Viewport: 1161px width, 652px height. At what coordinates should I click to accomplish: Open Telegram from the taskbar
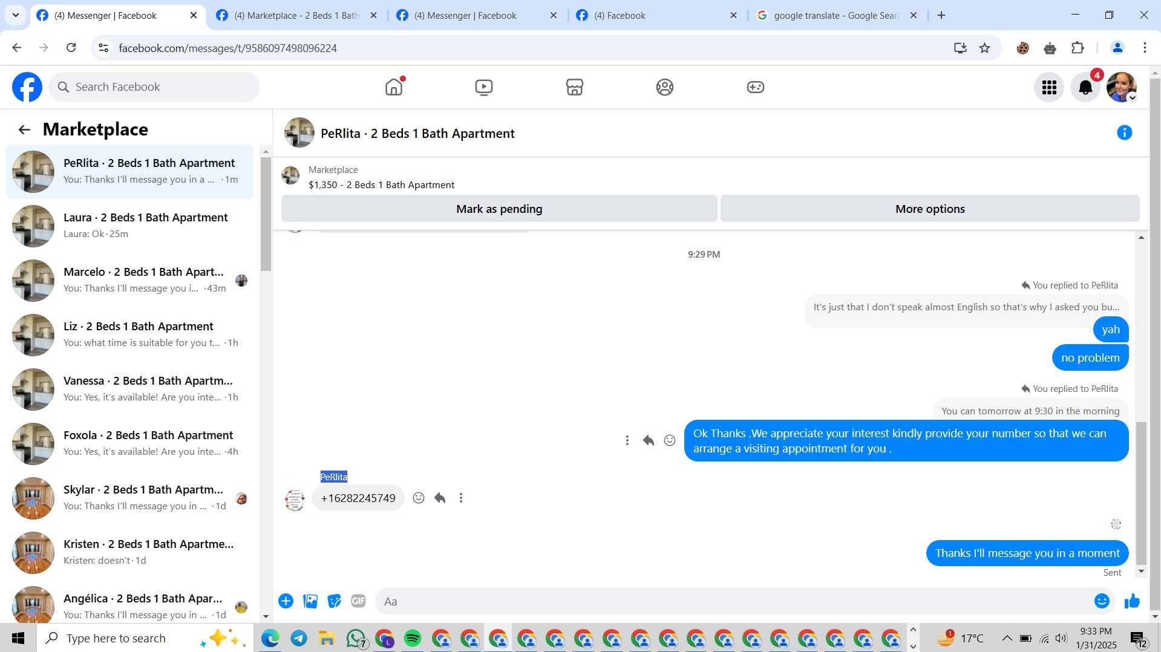click(x=299, y=638)
